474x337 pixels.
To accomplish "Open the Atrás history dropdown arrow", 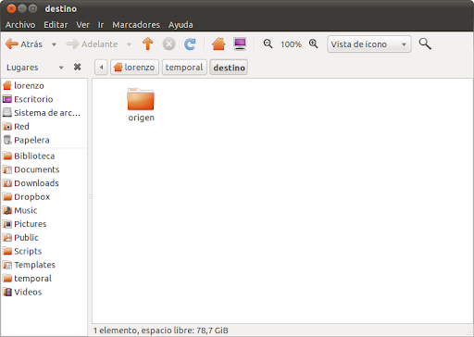I will pos(54,44).
